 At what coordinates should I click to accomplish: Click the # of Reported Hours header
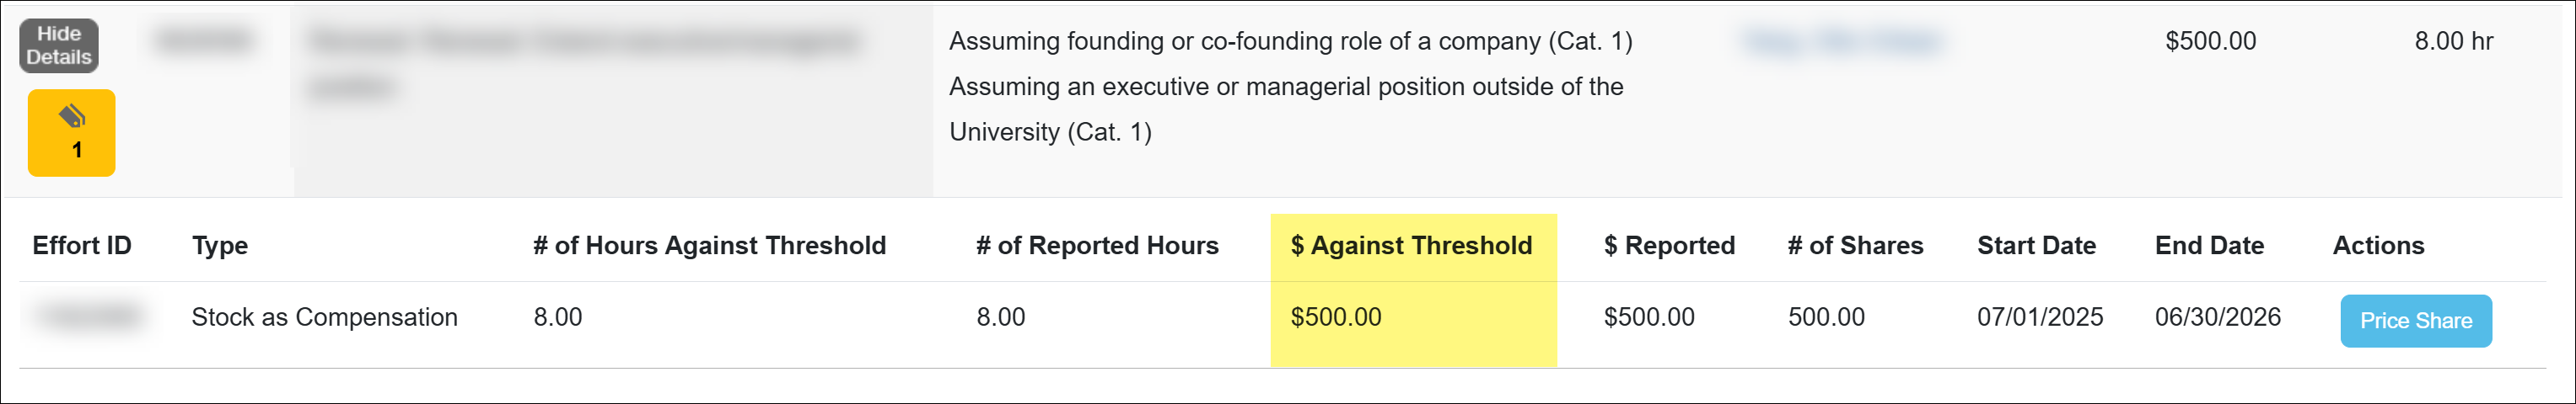[x=1097, y=246]
